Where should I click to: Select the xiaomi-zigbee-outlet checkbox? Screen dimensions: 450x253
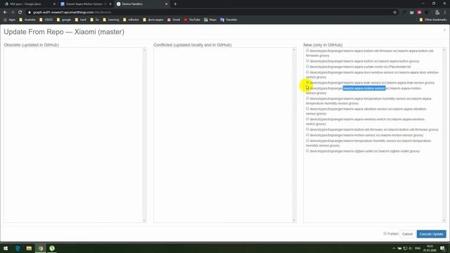click(x=307, y=151)
